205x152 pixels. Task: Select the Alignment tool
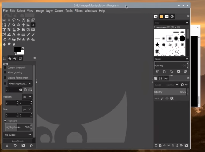[x=28, y=25]
